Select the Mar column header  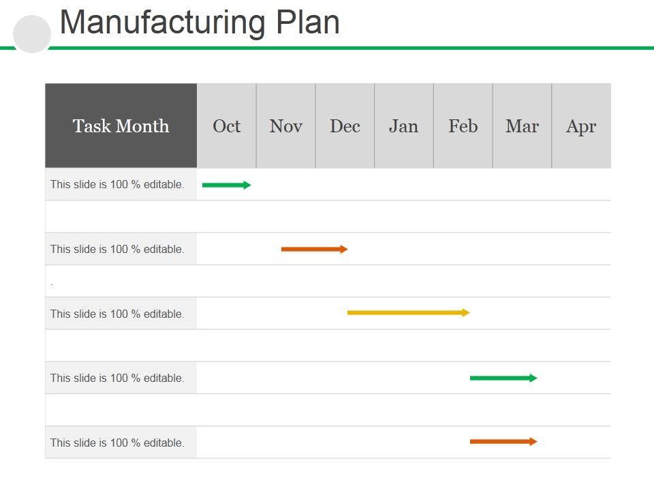coord(522,126)
